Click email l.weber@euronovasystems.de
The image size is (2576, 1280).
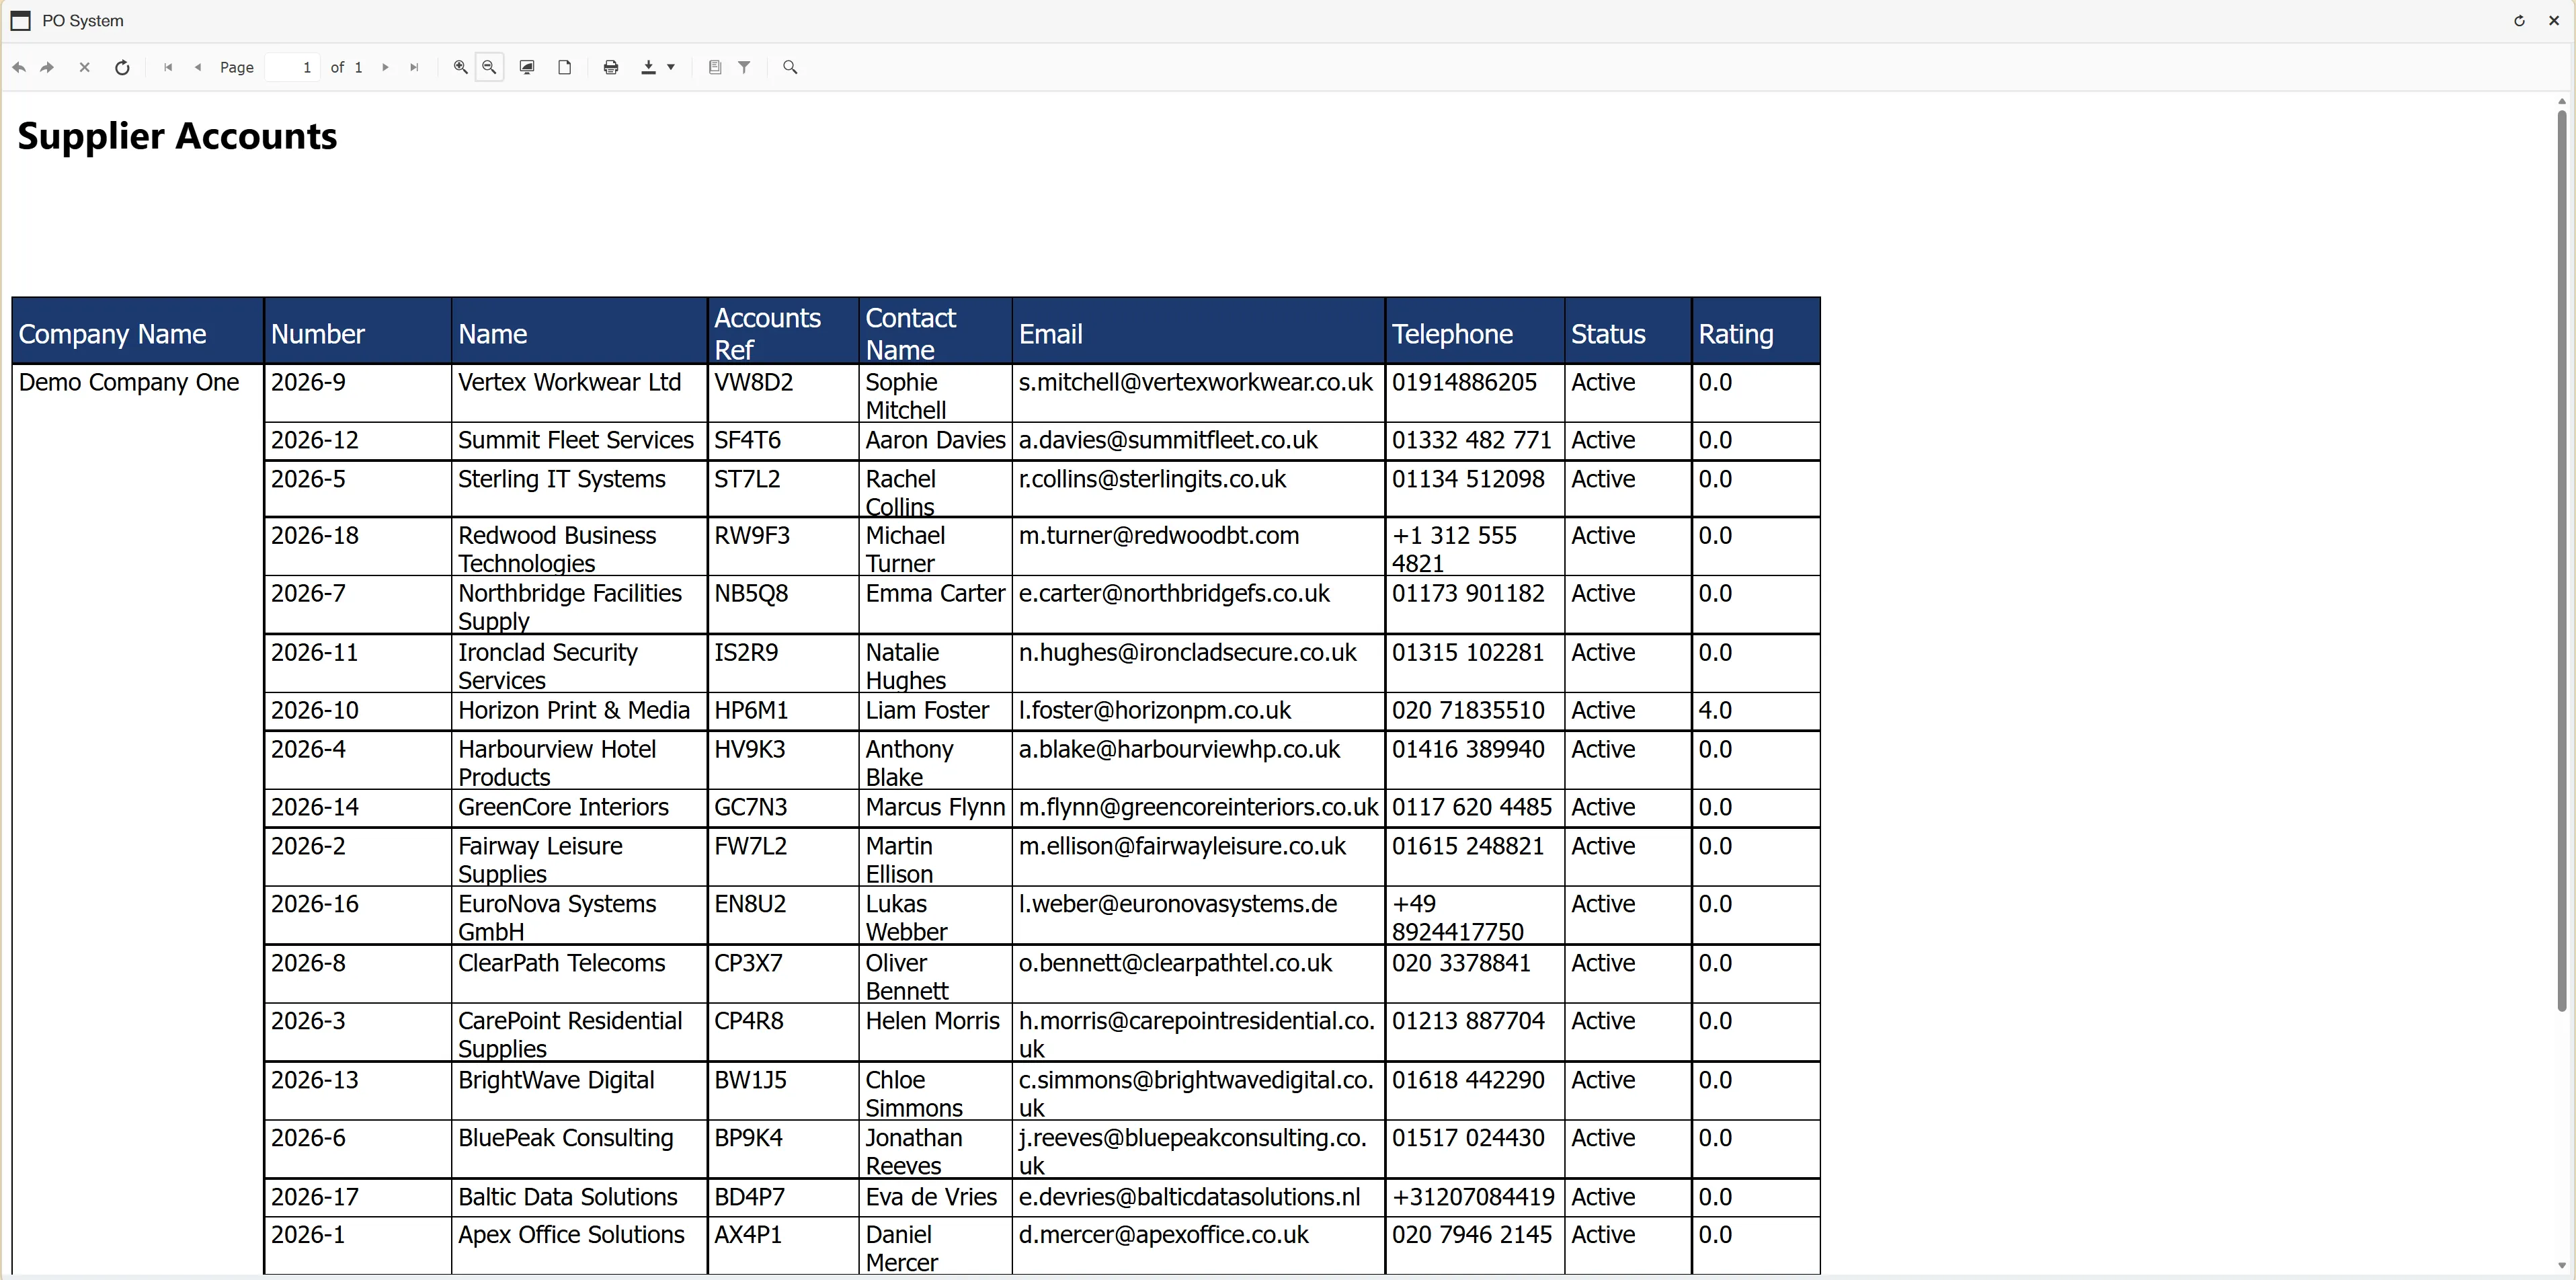[x=1178, y=904]
